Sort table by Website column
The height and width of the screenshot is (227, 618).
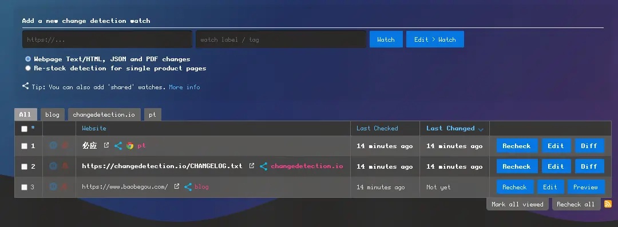pos(94,128)
